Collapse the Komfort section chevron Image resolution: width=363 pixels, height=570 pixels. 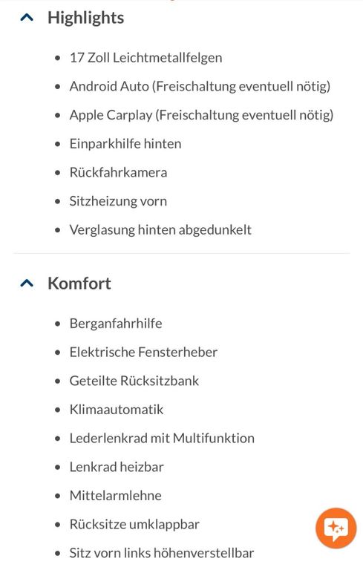coord(27,284)
